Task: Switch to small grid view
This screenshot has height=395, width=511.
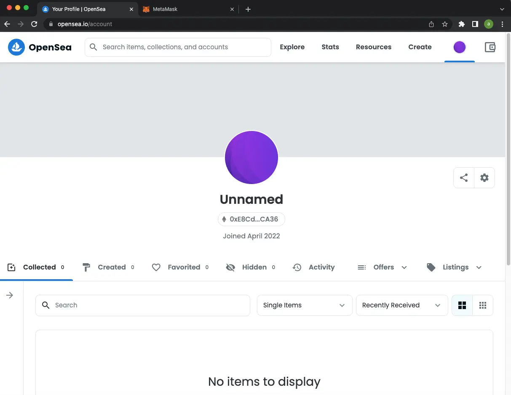Action: click(x=483, y=305)
